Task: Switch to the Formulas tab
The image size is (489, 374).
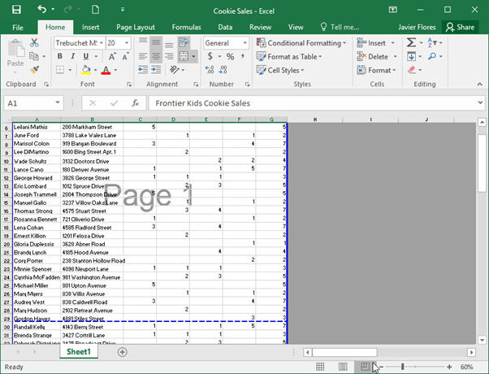Action: click(x=187, y=28)
